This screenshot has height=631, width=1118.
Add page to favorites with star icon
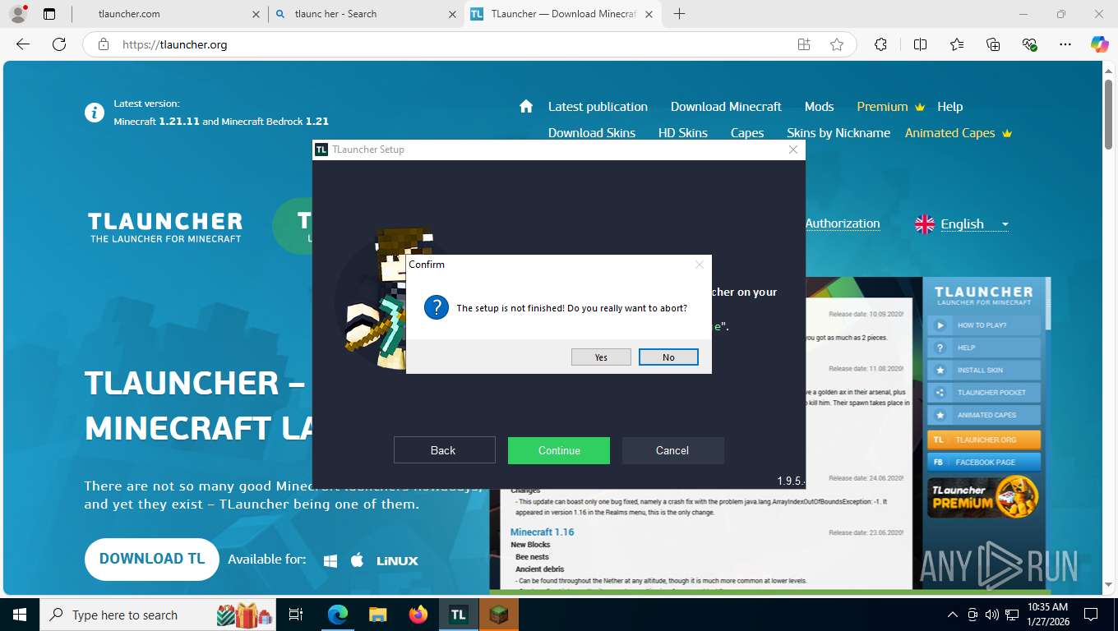(837, 44)
